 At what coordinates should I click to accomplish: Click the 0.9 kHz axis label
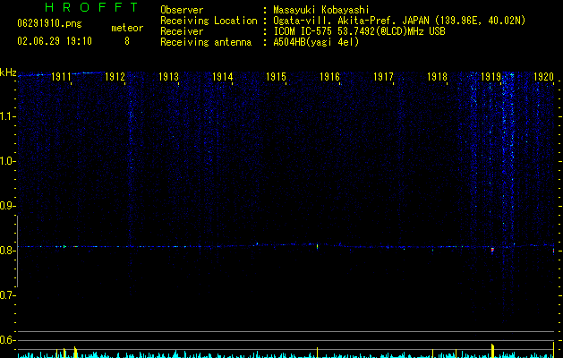pyautogui.click(x=6, y=206)
